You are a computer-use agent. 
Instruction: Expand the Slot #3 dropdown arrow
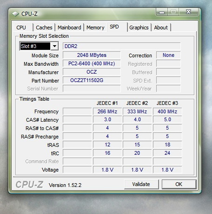point(54,46)
